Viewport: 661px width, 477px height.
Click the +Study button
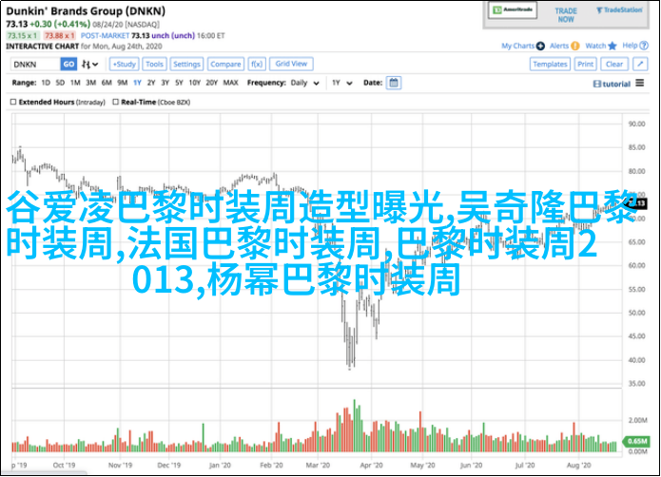coord(124,65)
